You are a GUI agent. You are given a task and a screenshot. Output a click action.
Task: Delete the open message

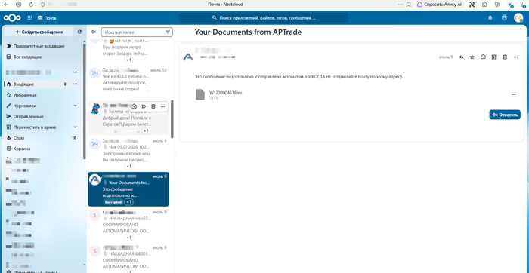pyautogui.click(x=505, y=57)
